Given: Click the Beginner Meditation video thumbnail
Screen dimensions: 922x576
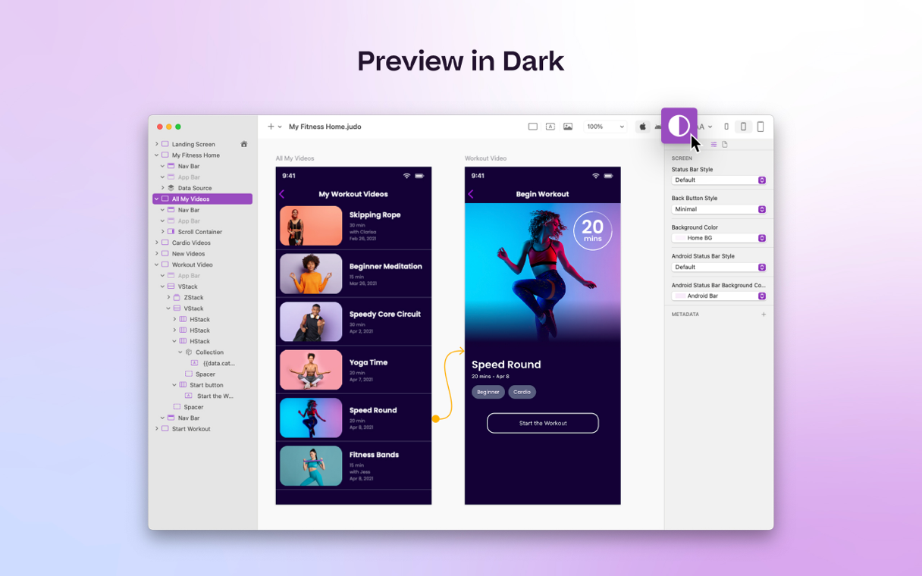Looking at the screenshot, I should (311, 274).
